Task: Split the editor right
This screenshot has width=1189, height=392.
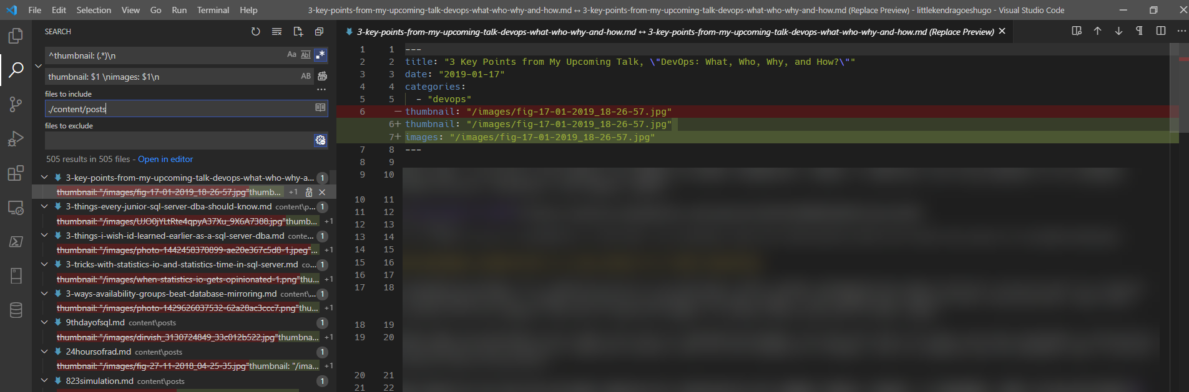Action: [x=1161, y=31]
